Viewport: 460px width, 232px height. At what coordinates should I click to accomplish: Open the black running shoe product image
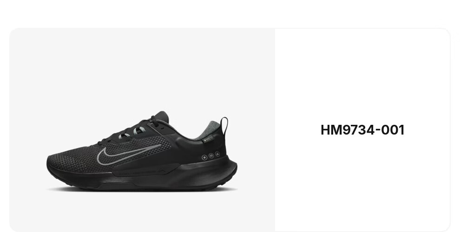tap(142, 130)
